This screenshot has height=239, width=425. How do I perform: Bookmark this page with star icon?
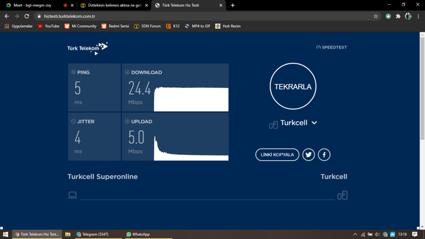coord(376,16)
